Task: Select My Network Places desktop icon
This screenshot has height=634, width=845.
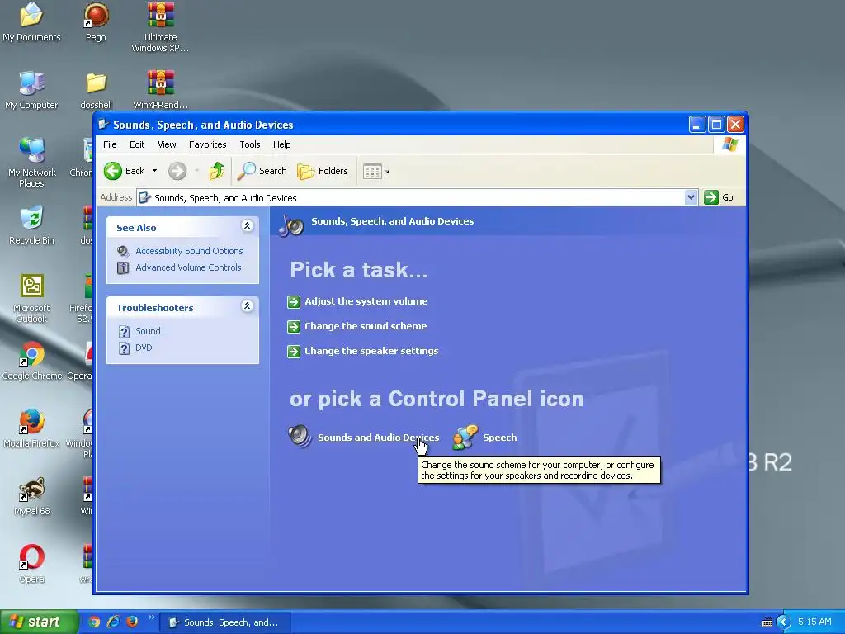Action: [x=31, y=163]
